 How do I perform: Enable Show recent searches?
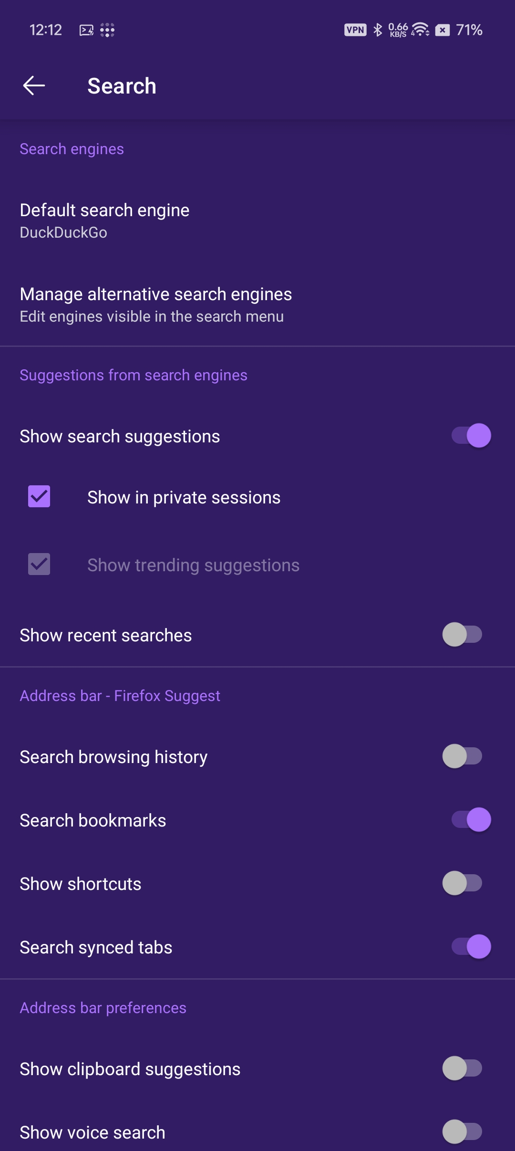coord(462,635)
